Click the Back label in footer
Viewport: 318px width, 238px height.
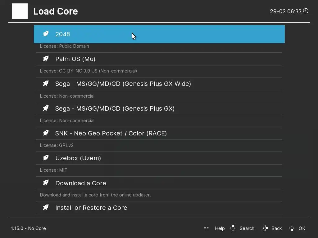276,228
